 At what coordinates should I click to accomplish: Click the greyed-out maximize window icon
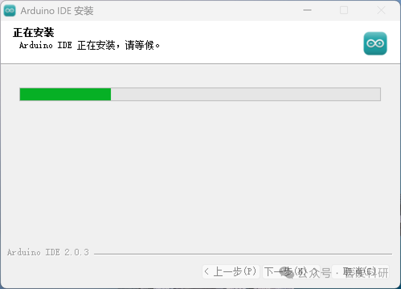coord(344,10)
